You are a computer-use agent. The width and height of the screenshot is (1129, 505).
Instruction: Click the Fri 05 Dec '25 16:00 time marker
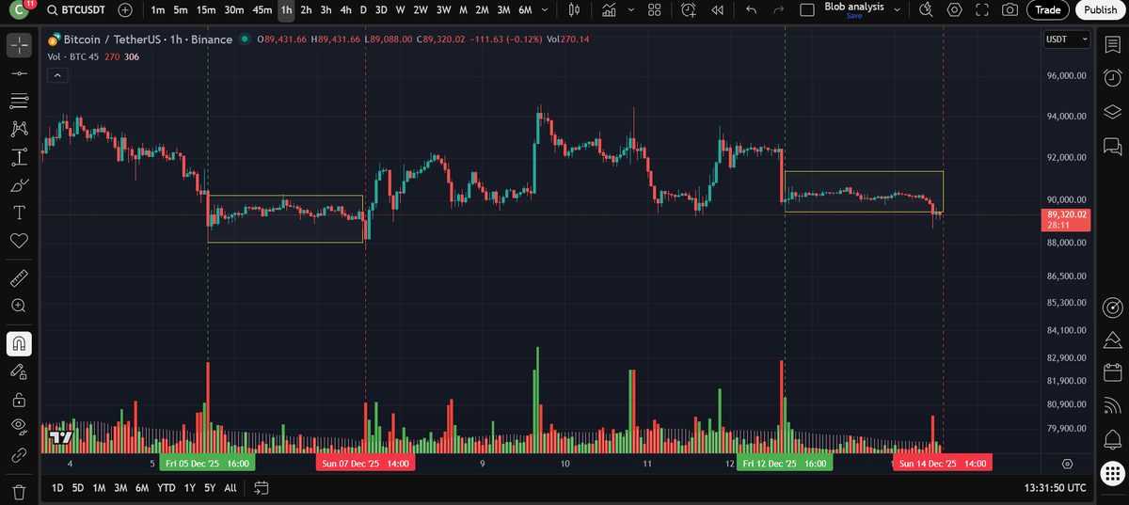pyautogui.click(x=207, y=465)
